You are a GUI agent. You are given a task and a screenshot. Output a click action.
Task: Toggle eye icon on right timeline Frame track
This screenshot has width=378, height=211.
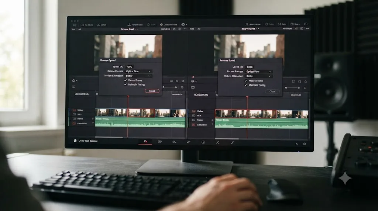(x=212, y=120)
